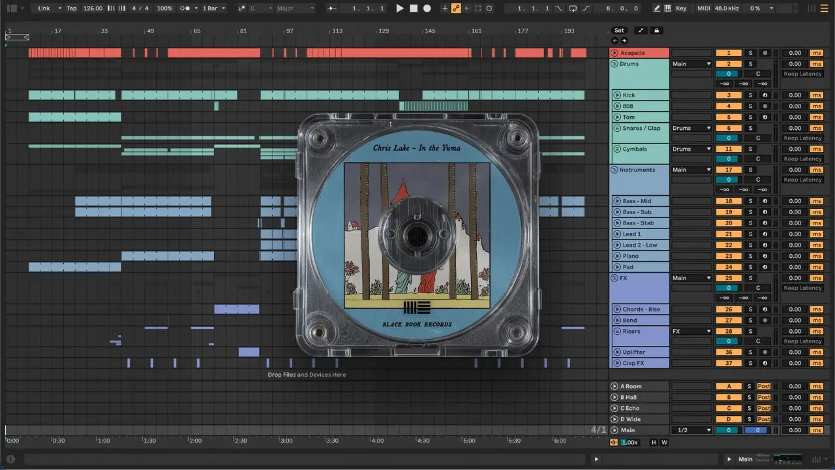The height and width of the screenshot is (470, 835).
Task: Toggle the scale mode icon
Action: click(x=241, y=8)
